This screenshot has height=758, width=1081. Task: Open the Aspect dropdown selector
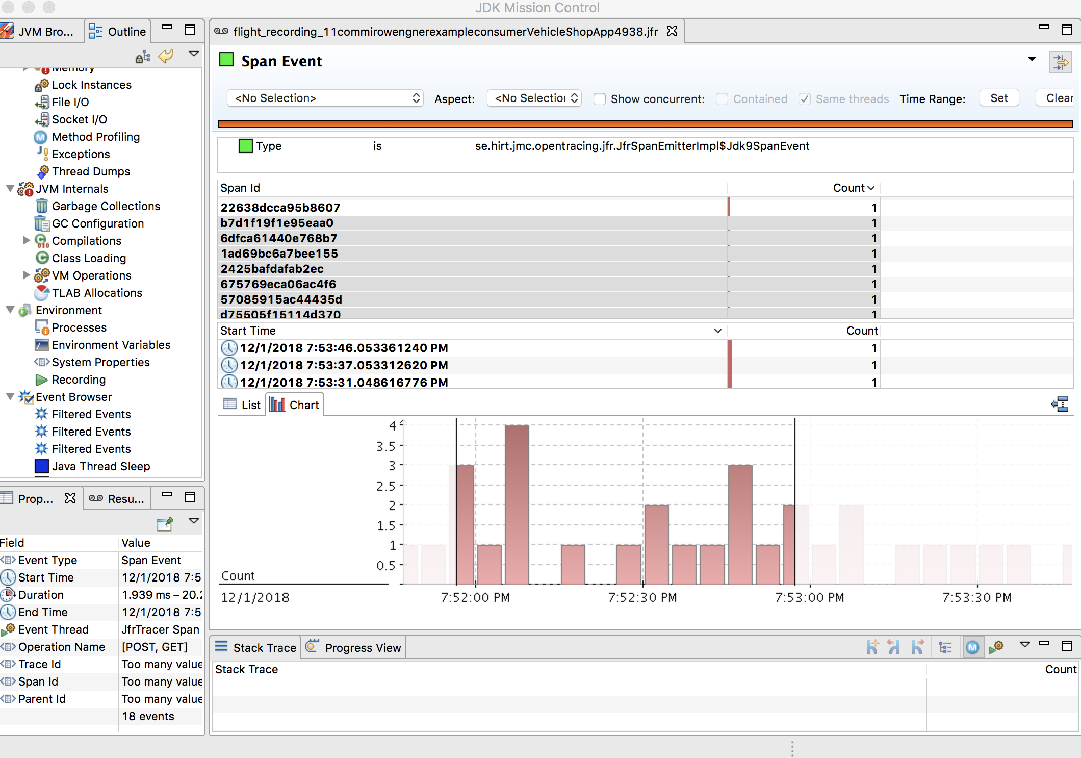(x=534, y=98)
